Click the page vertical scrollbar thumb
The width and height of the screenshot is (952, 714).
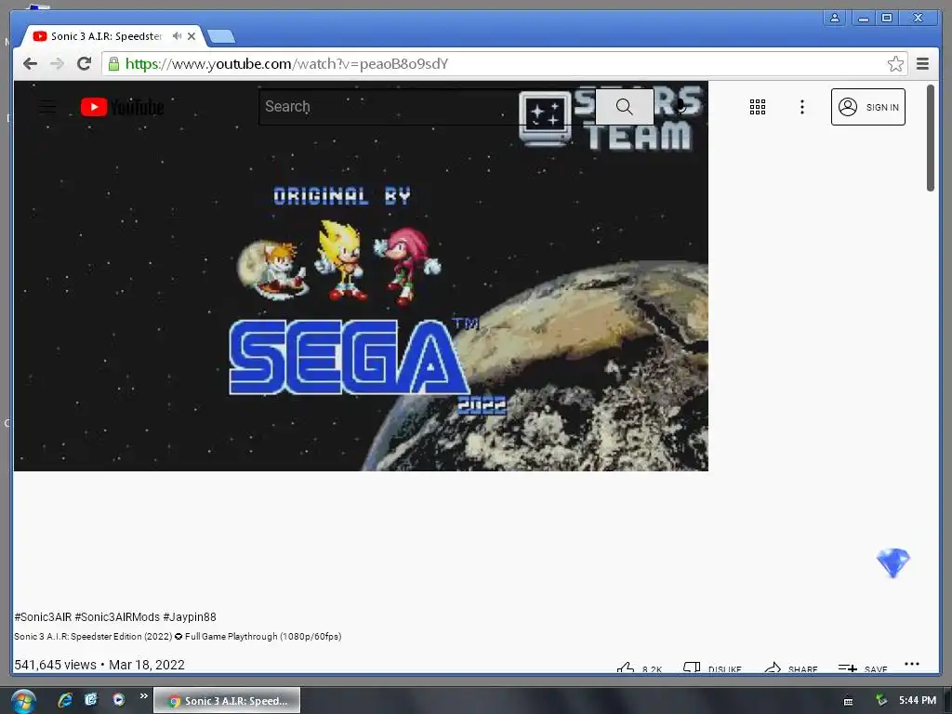930,138
